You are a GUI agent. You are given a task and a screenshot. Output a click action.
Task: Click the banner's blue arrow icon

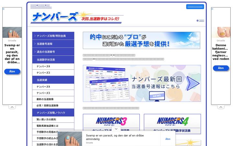click(193, 83)
